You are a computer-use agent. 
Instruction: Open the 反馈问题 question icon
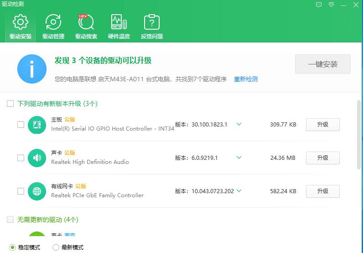coord(152,22)
